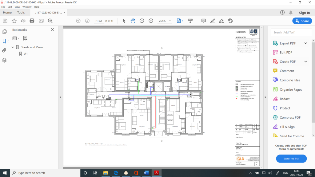Open the Help menu
This screenshot has width=315, height=177.
tap(37, 7)
